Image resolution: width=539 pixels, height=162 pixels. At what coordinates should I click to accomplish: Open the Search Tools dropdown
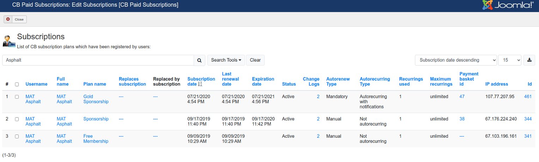[226, 60]
